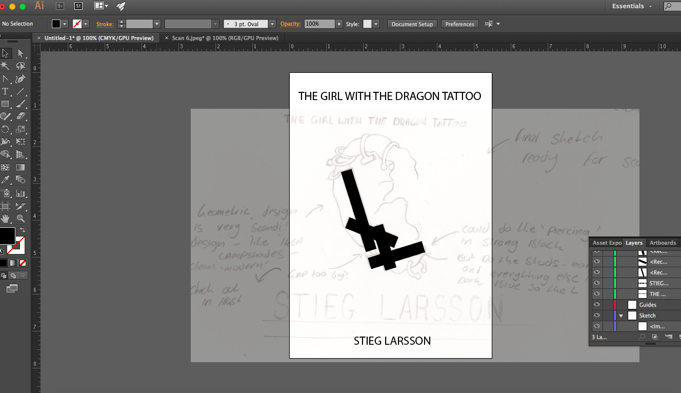
Task: Select the Magic Wand tool
Action: [6, 66]
